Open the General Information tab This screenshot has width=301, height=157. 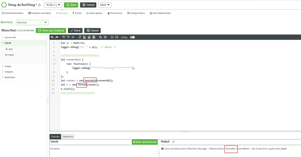tap(12, 13)
